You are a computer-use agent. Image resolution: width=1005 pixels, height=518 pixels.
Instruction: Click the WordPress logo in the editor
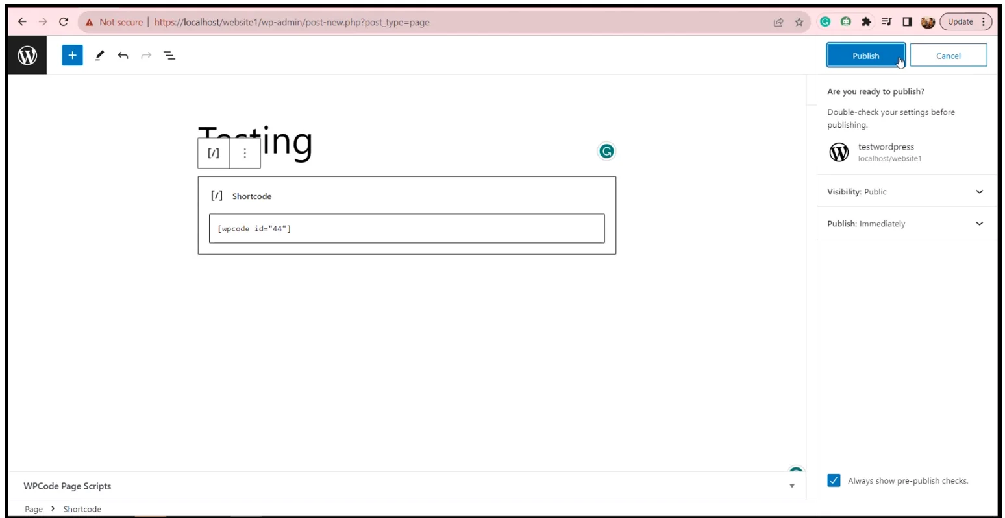tap(27, 56)
